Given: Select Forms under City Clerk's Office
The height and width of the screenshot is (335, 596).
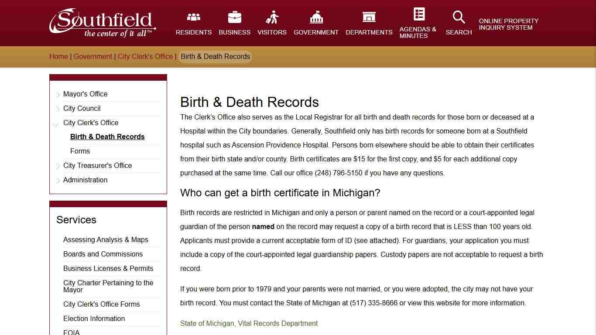Looking at the screenshot, I should (80, 151).
